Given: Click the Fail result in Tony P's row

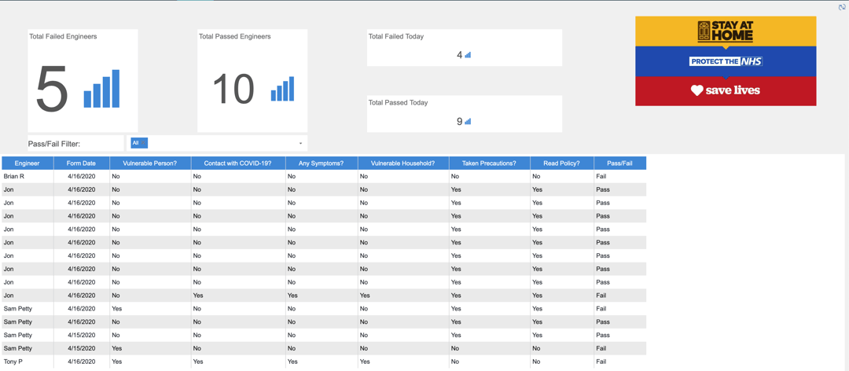Looking at the screenshot, I should 601,362.
